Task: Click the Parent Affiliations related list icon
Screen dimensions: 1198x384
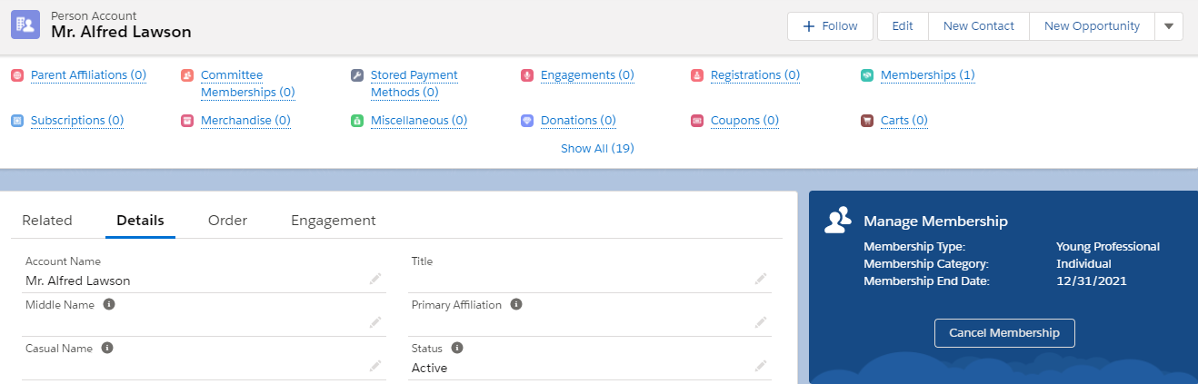Action: click(x=16, y=75)
